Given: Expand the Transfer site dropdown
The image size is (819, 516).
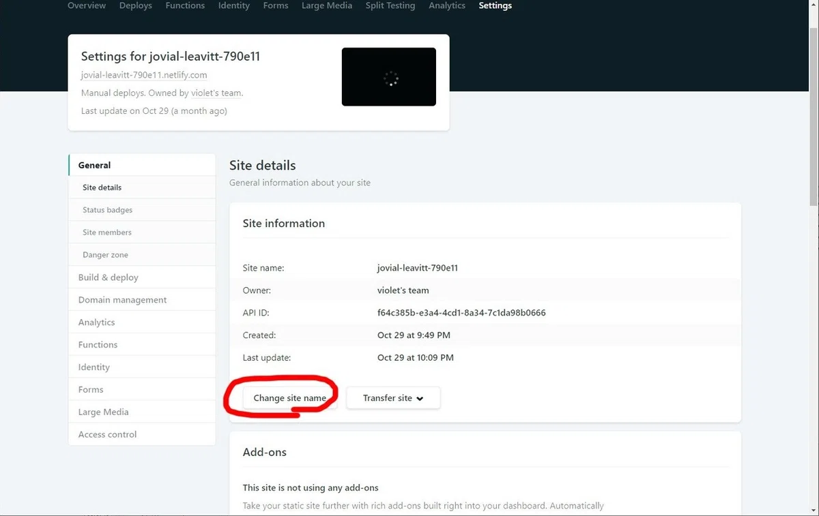Looking at the screenshot, I should pyautogui.click(x=393, y=398).
